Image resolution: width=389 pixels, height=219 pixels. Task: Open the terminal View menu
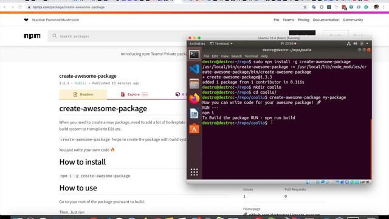point(224,56)
